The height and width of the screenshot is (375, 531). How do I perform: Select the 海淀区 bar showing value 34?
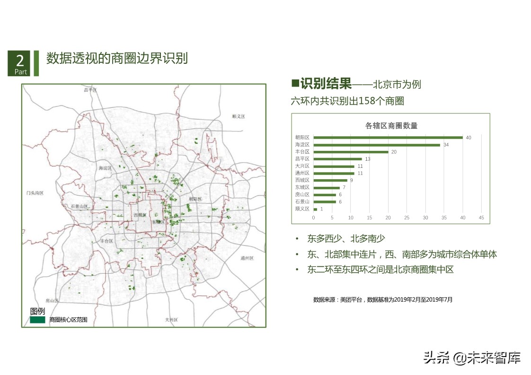[x=376, y=145]
